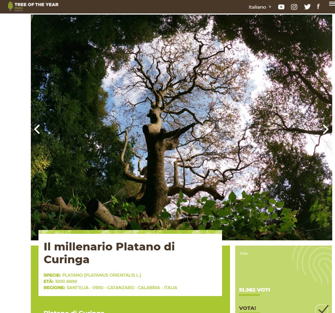Open the Instagram icon

pyautogui.click(x=294, y=7)
